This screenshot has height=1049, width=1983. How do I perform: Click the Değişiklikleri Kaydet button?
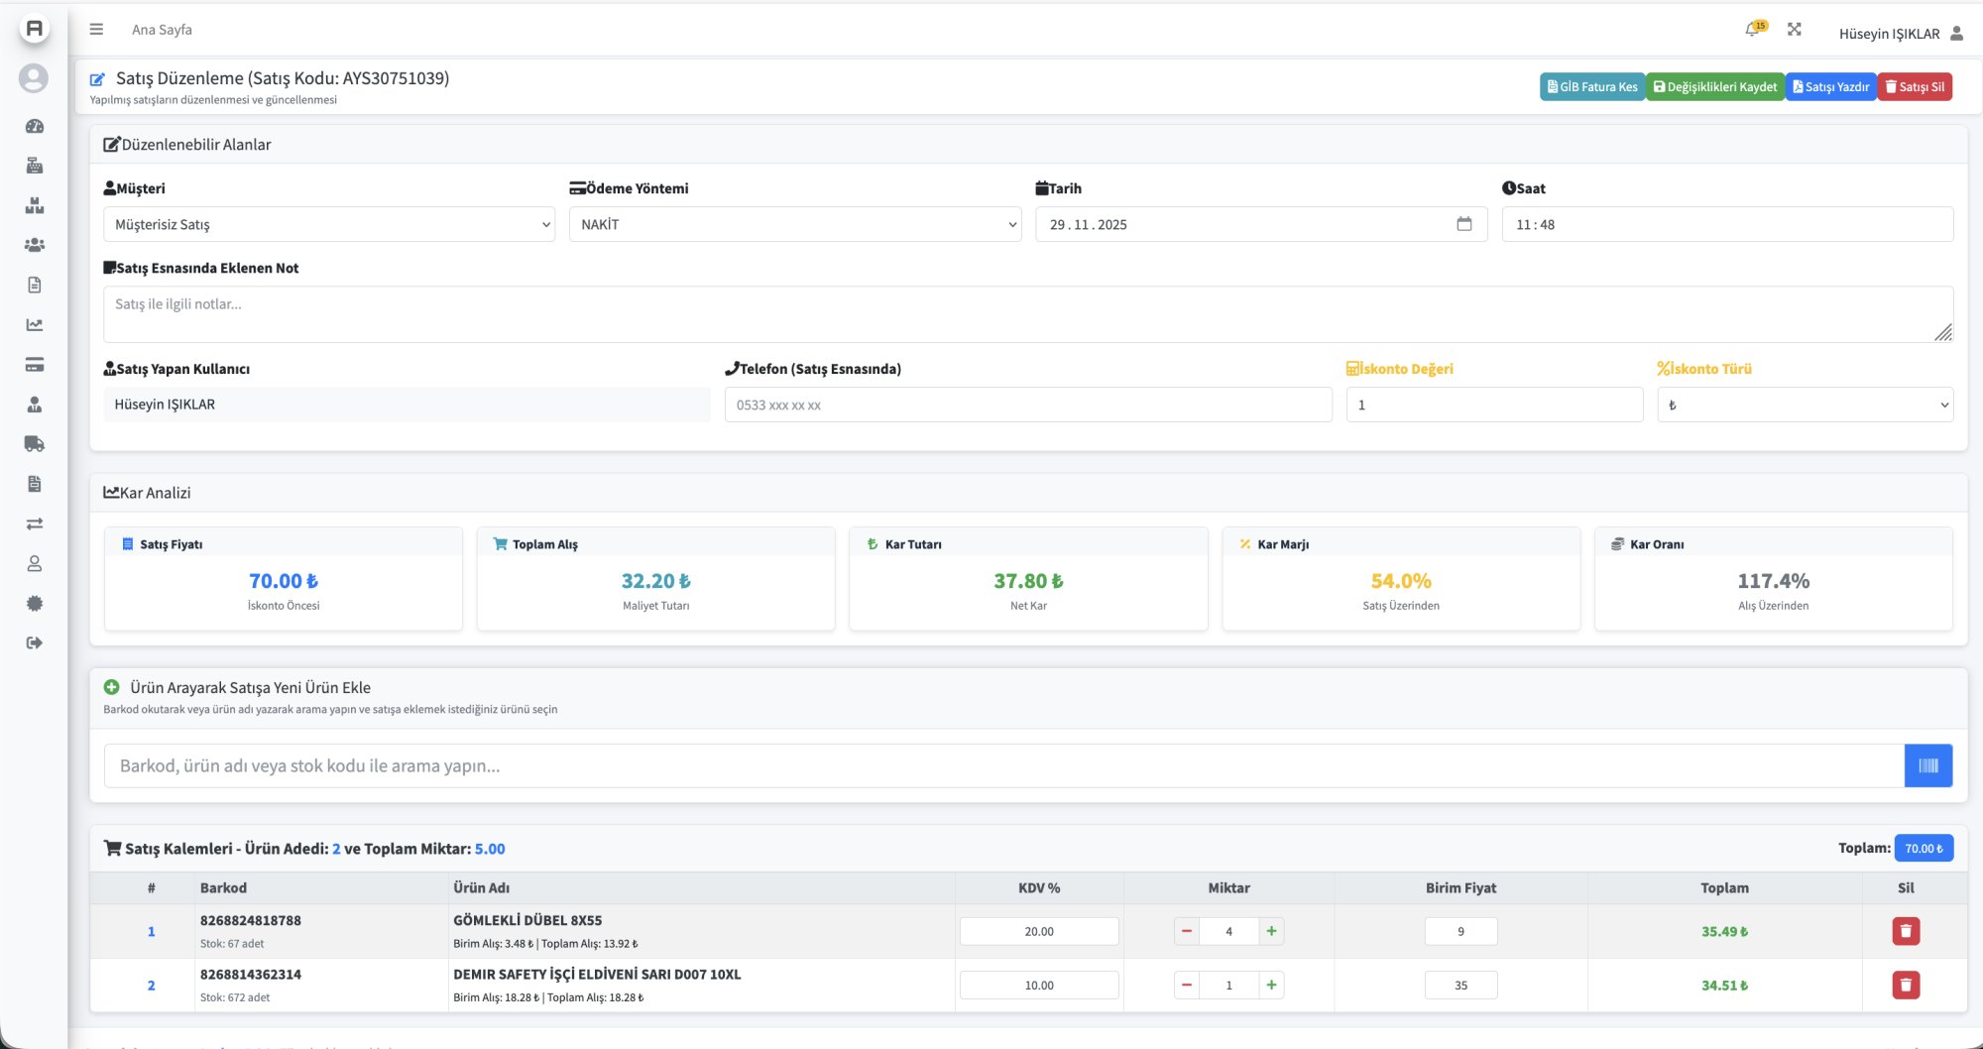tap(1715, 87)
